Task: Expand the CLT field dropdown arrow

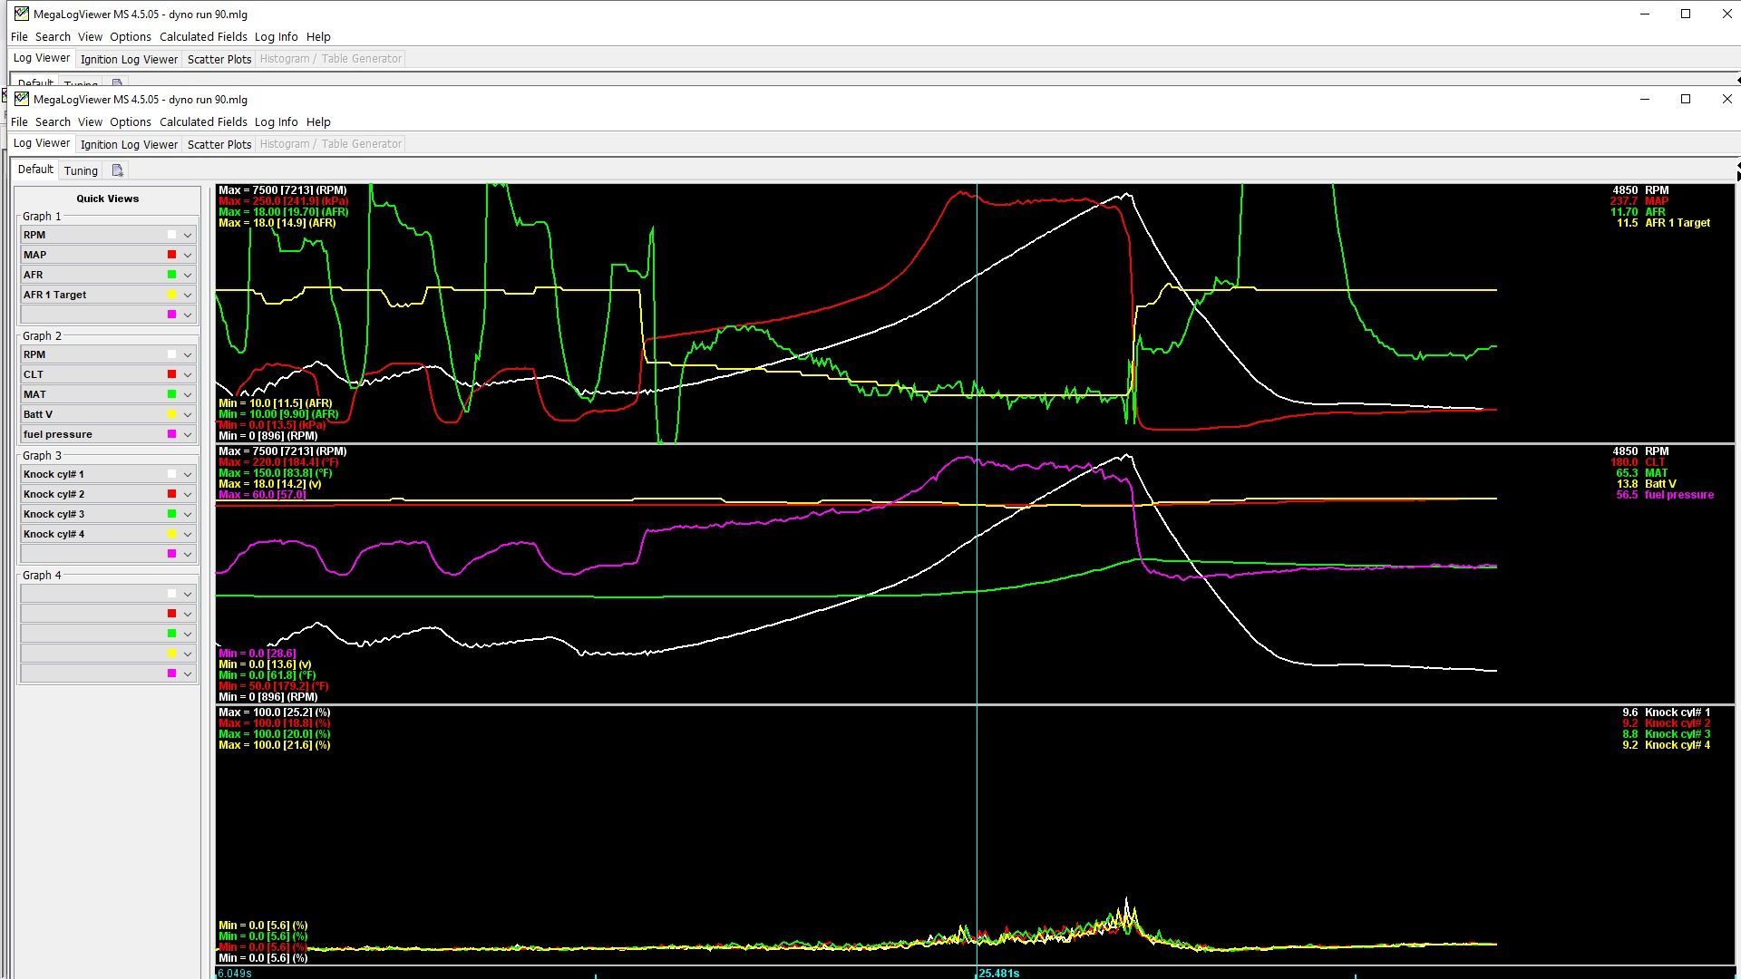Action: tap(188, 374)
